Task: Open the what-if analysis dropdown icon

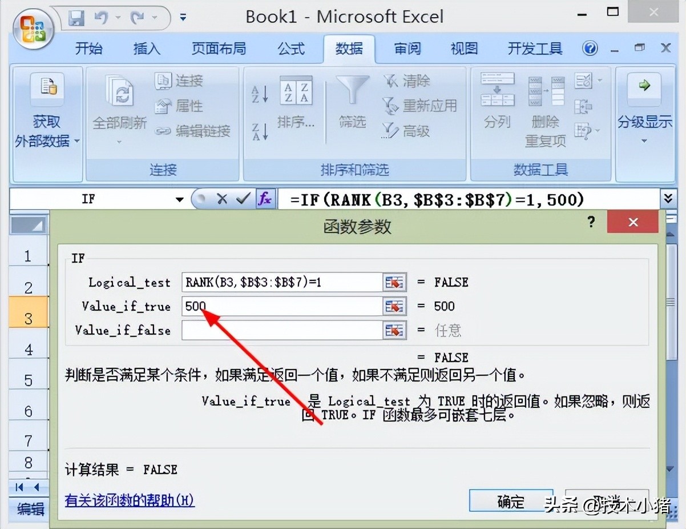Action: [x=587, y=131]
